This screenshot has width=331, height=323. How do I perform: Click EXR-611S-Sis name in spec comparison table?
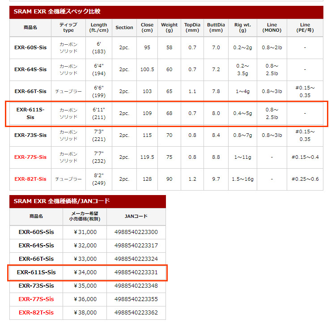point(30,113)
